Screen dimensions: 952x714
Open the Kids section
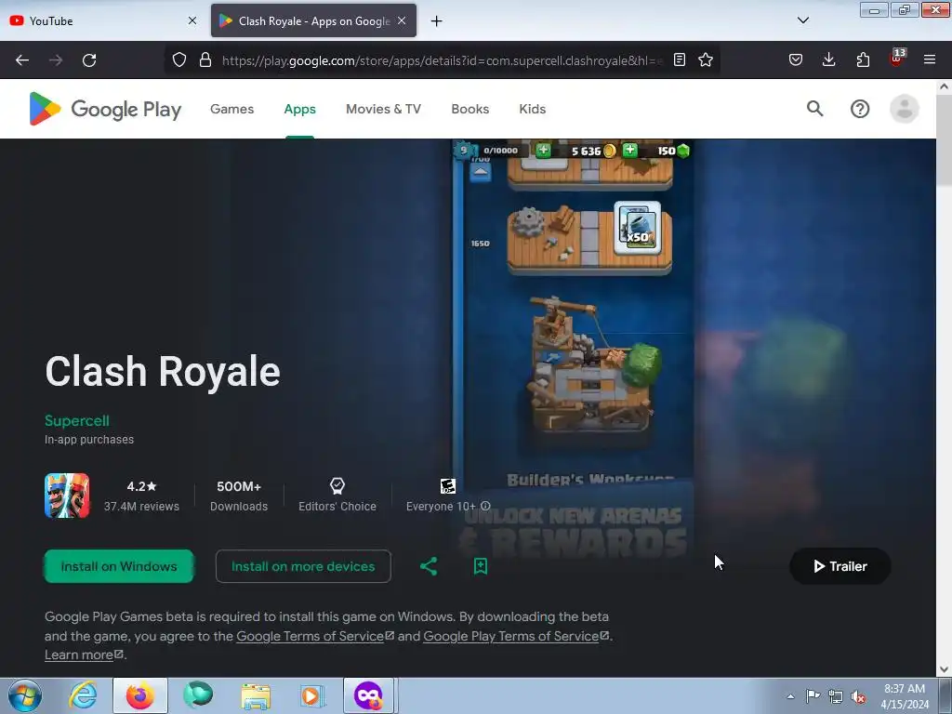tap(533, 110)
